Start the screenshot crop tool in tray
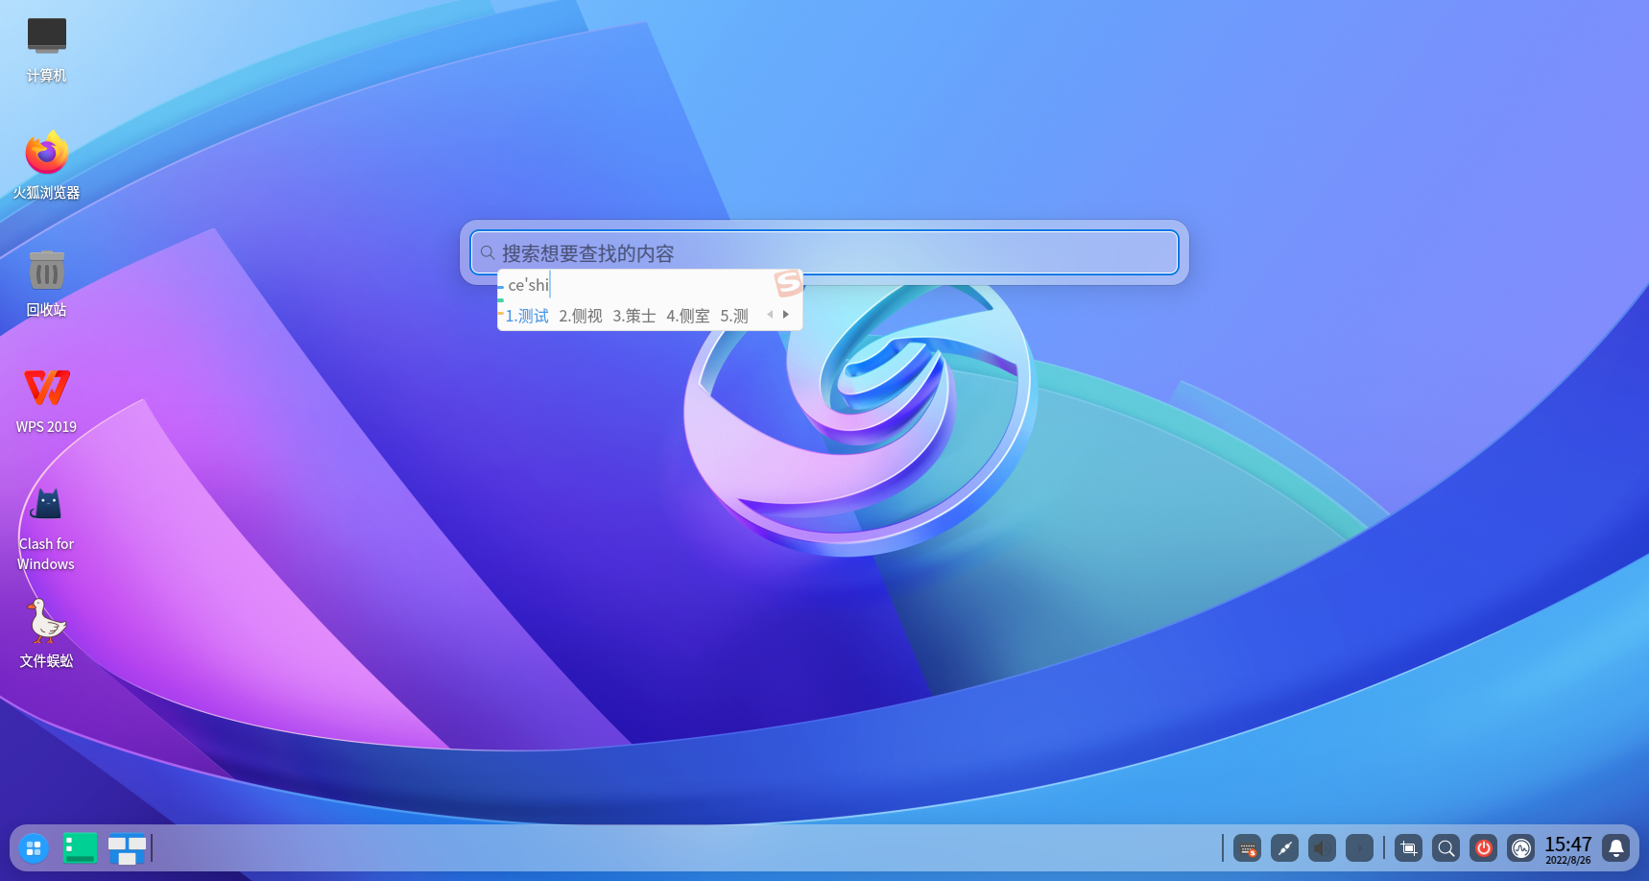The height and width of the screenshot is (881, 1649). (1408, 848)
